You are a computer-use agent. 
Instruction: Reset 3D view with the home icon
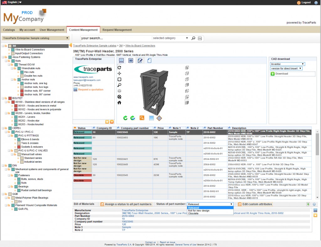pos(119,103)
